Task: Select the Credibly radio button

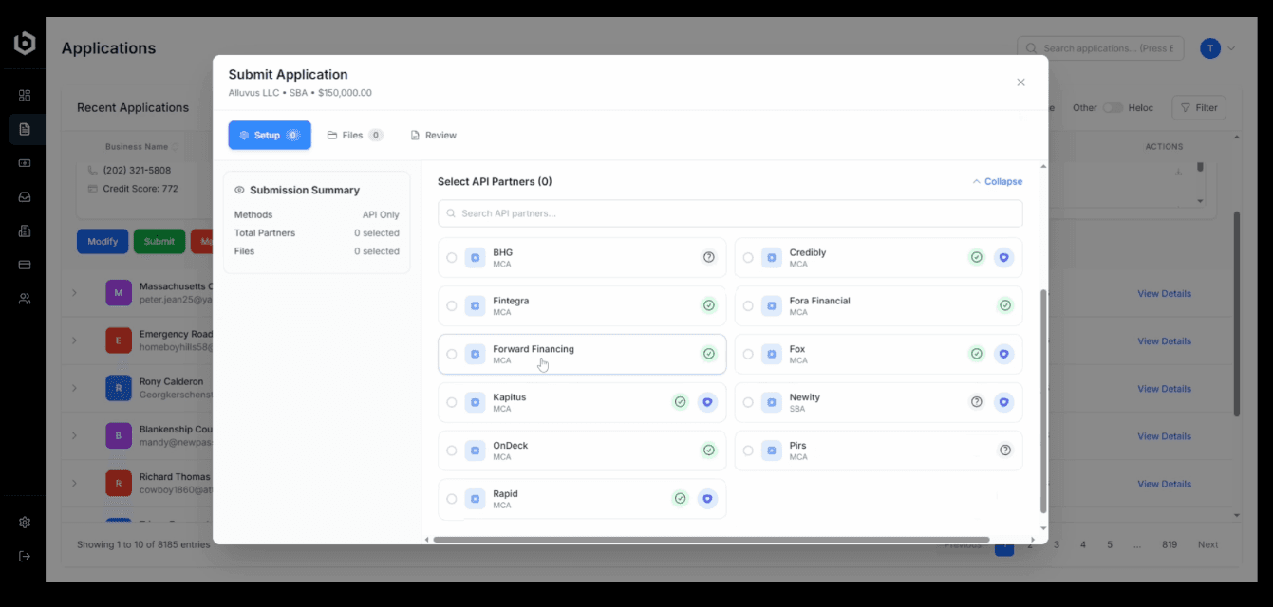Action: 748,257
